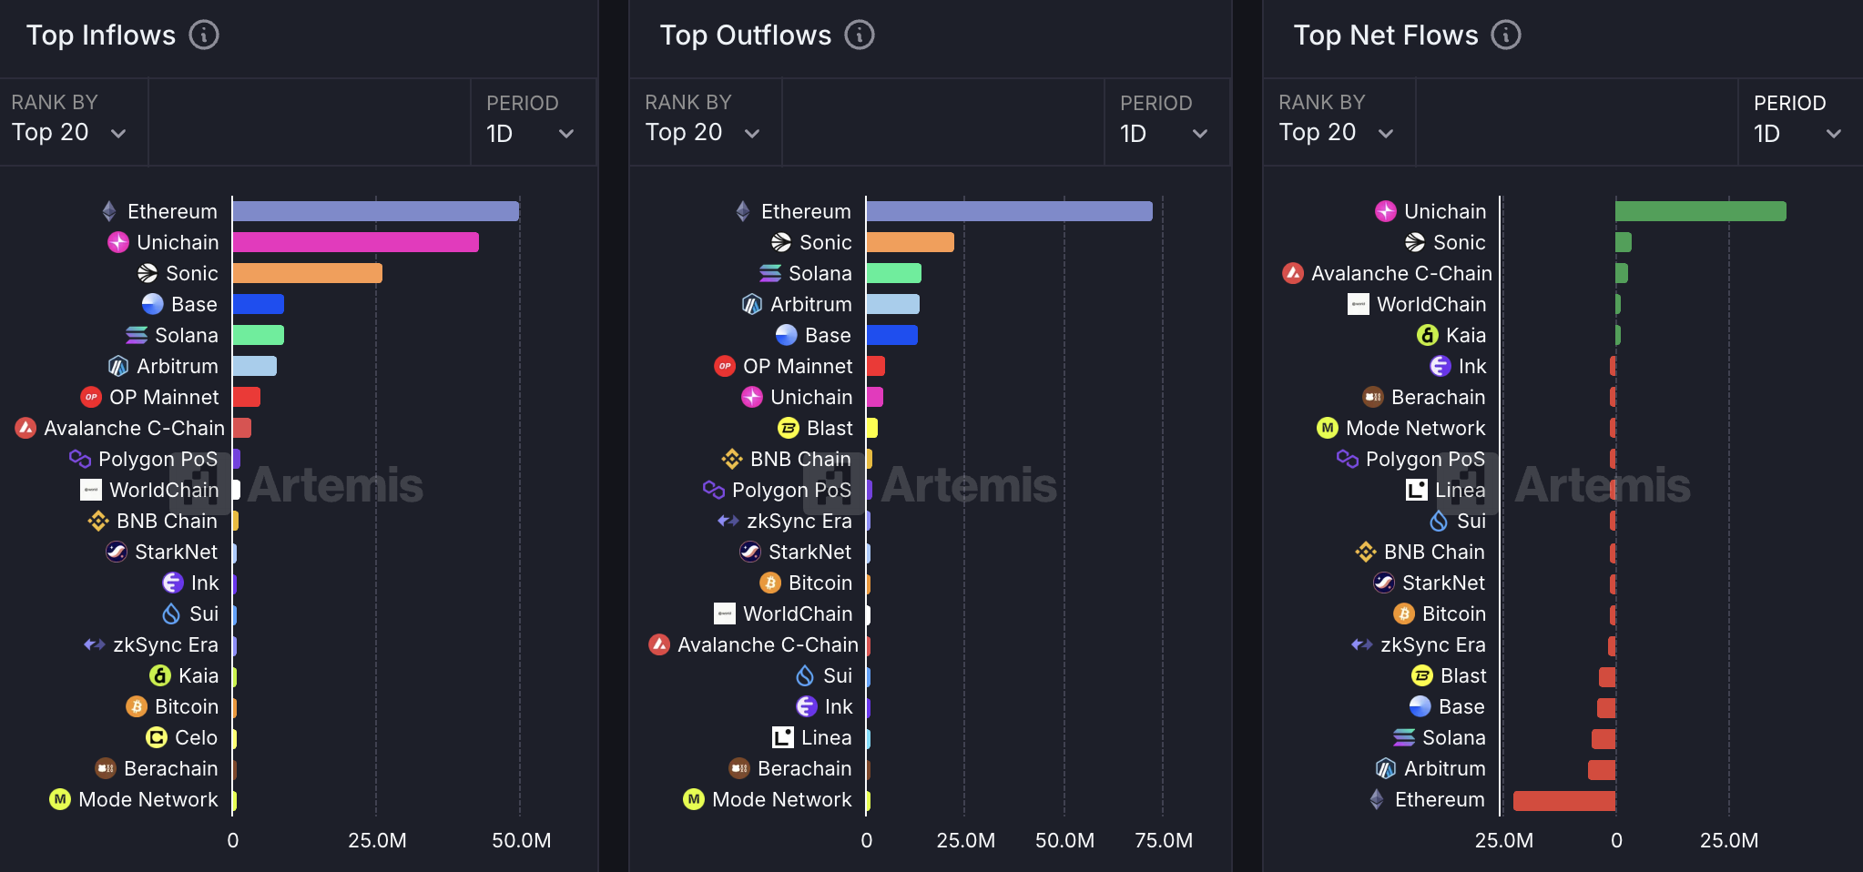Viewport: 1863px width, 872px height.
Task: Click OP Mainnet icon in Top Inflows
Action: pyautogui.click(x=91, y=397)
